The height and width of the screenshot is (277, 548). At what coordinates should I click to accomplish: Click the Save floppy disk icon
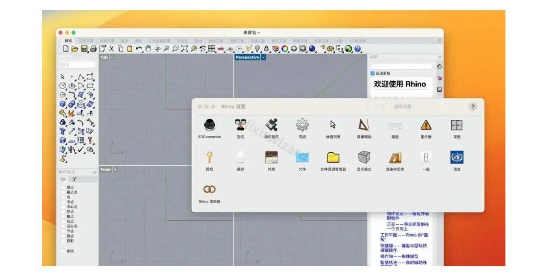pos(84,48)
